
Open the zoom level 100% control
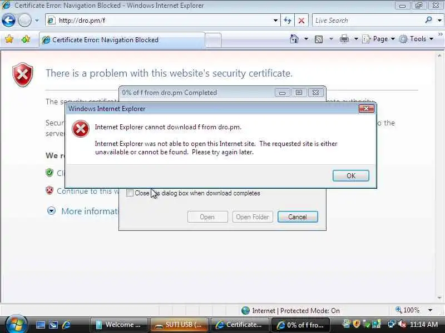click(x=414, y=310)
